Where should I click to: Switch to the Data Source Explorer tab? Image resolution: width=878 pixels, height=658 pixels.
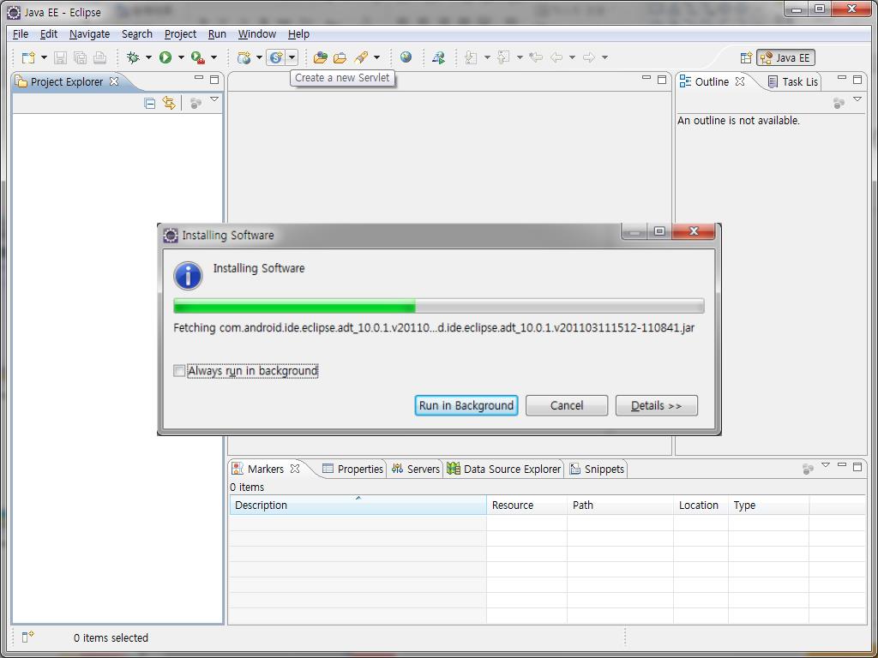[504, 469]
